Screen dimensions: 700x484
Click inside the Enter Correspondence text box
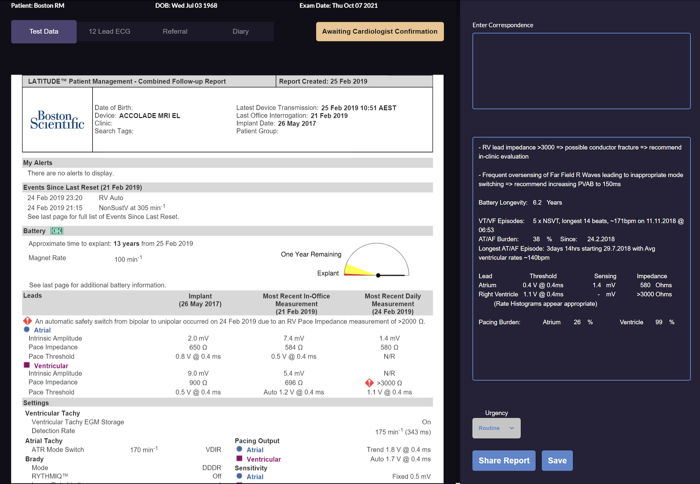click(x=581, y=71)
